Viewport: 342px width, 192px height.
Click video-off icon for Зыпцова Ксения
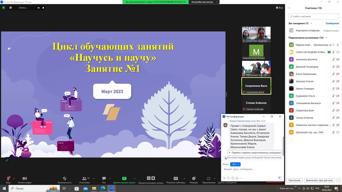tap(338, 81)
